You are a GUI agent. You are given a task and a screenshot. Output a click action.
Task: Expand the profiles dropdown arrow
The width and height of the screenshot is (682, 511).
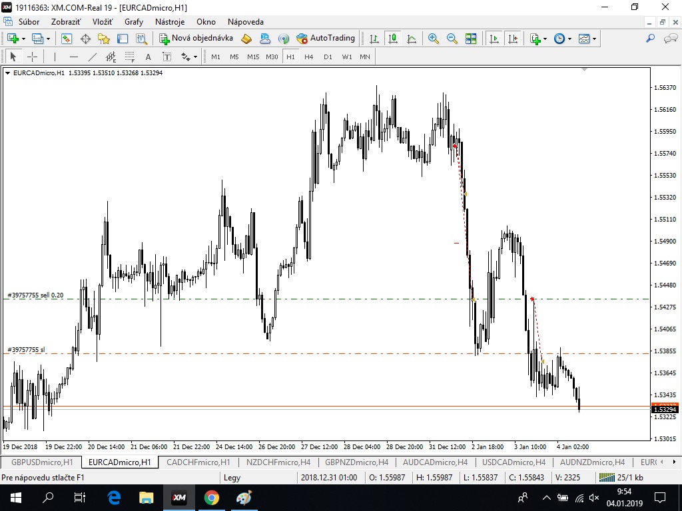48,39
